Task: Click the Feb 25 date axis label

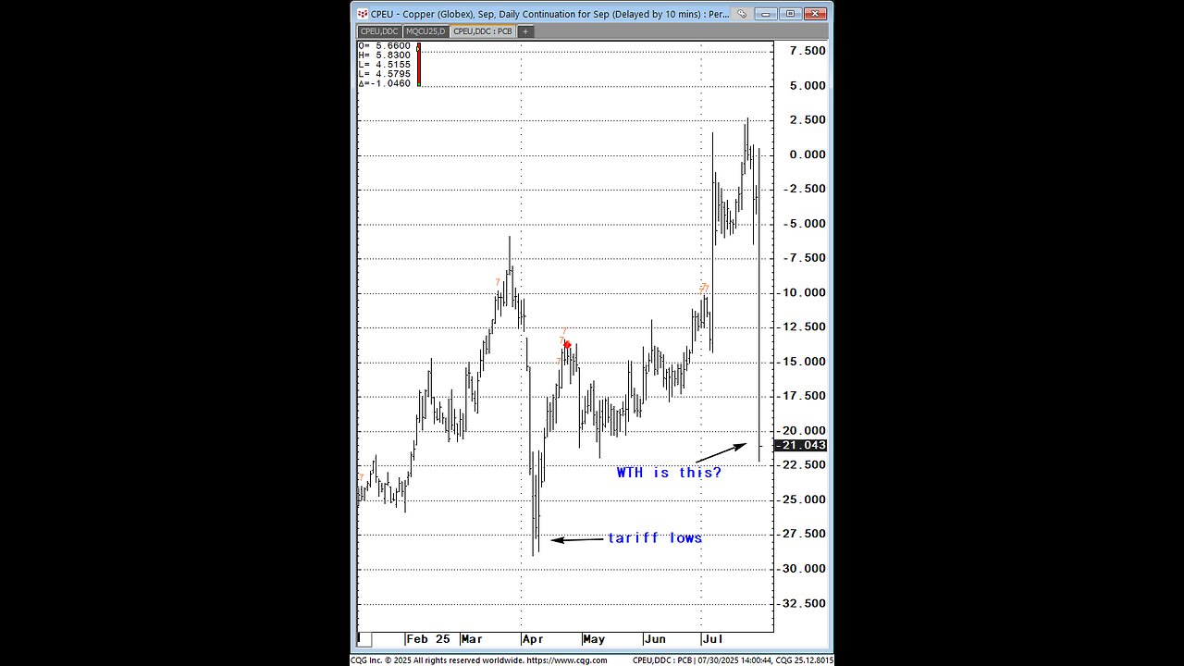Action: coord(428,639)
